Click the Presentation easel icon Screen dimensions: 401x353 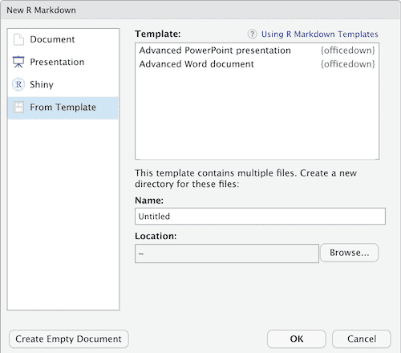(x=18, y=62)
